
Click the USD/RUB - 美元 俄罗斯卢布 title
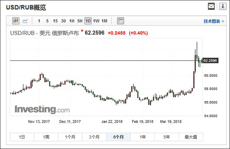(x=45, y=33)
